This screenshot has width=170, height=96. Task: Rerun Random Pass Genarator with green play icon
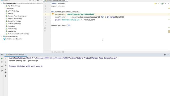[x=2, y=59]
